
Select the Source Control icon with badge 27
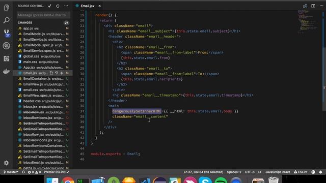click(x=7, y=33)
